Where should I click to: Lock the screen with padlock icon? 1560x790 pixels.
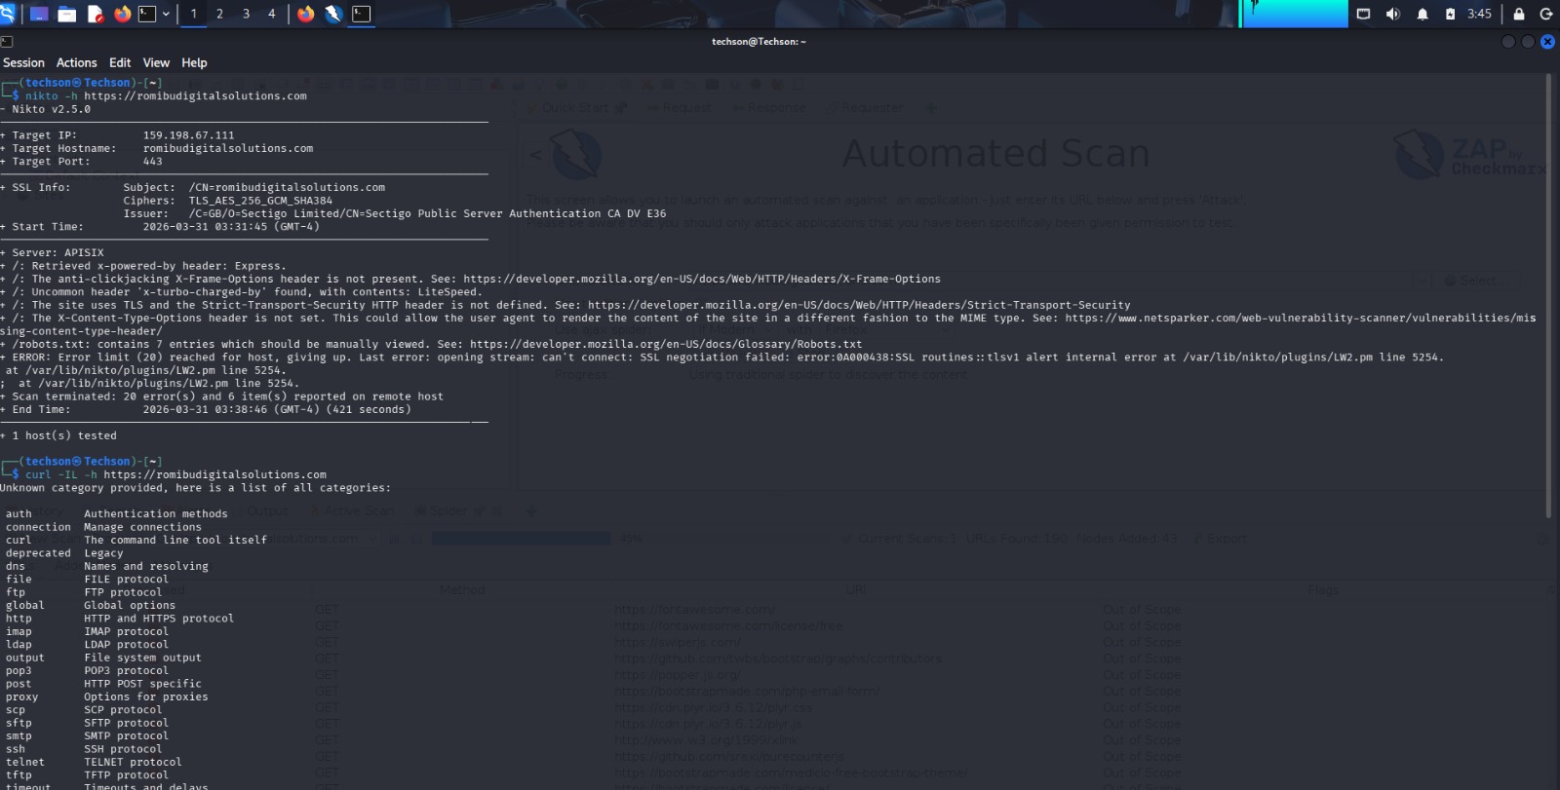point(1518,14)
